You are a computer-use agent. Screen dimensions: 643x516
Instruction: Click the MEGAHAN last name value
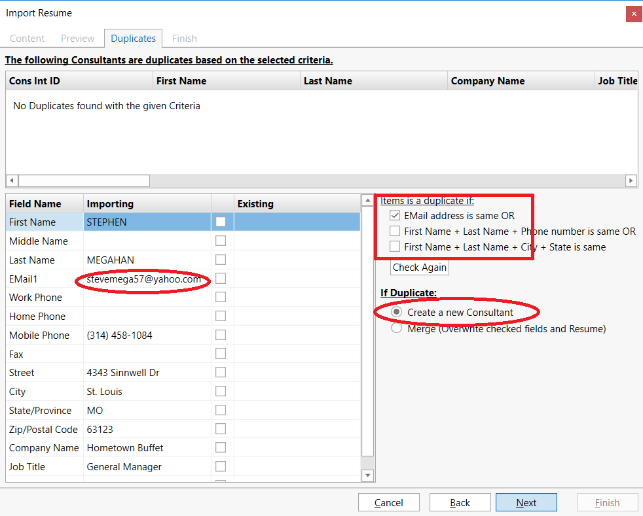click(x=147, y=260)
